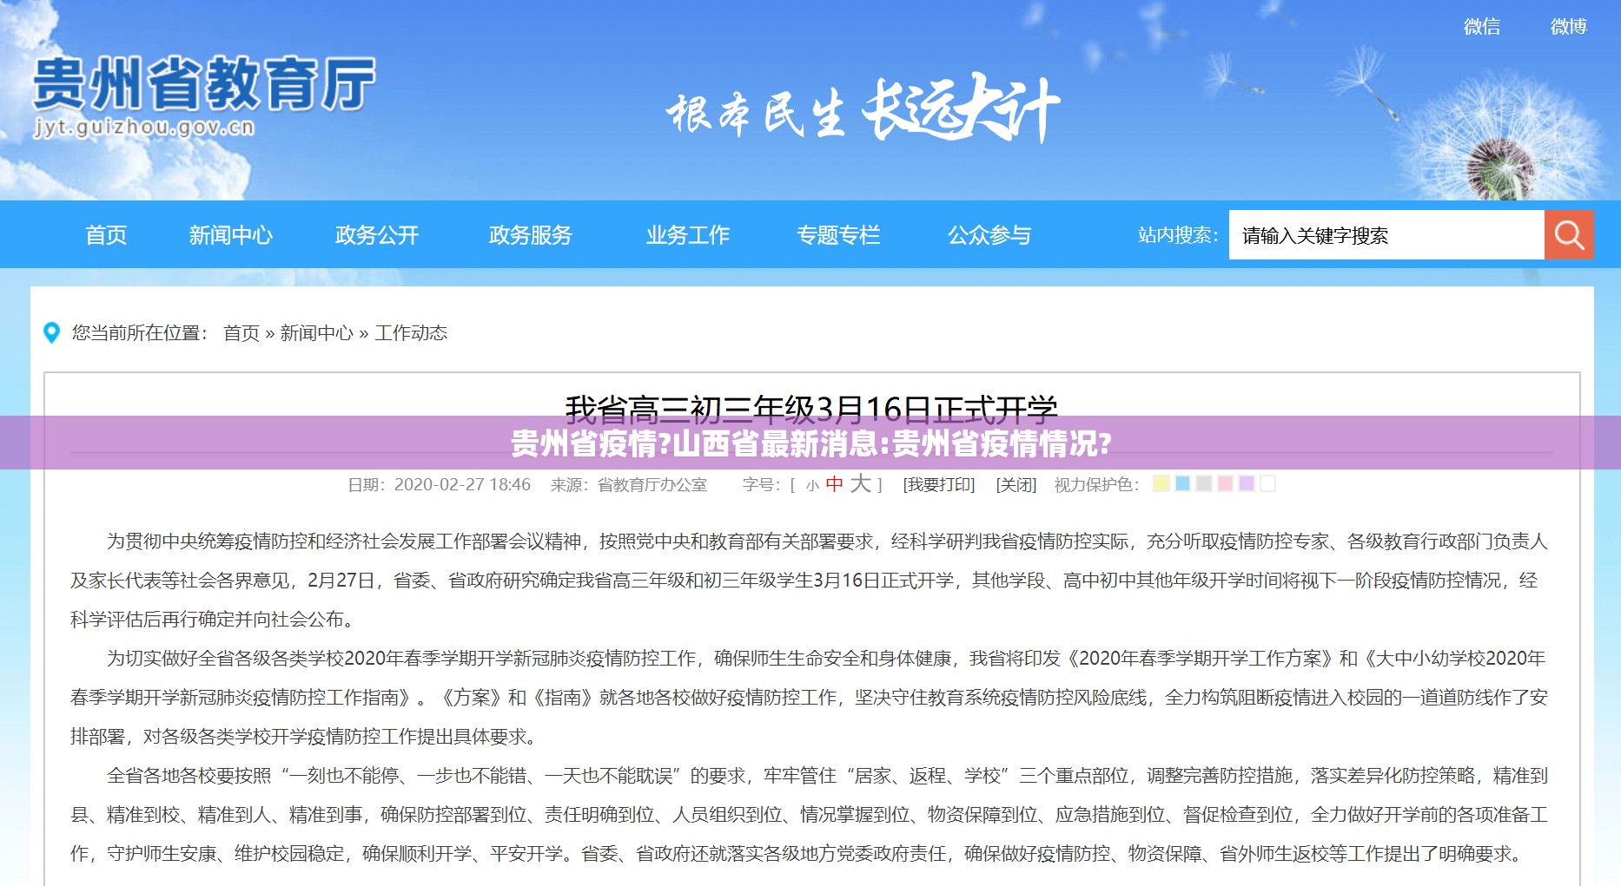Open the 微博 link in header
The height and width of the screenshot is (886, 1621).
(1568, 27)
